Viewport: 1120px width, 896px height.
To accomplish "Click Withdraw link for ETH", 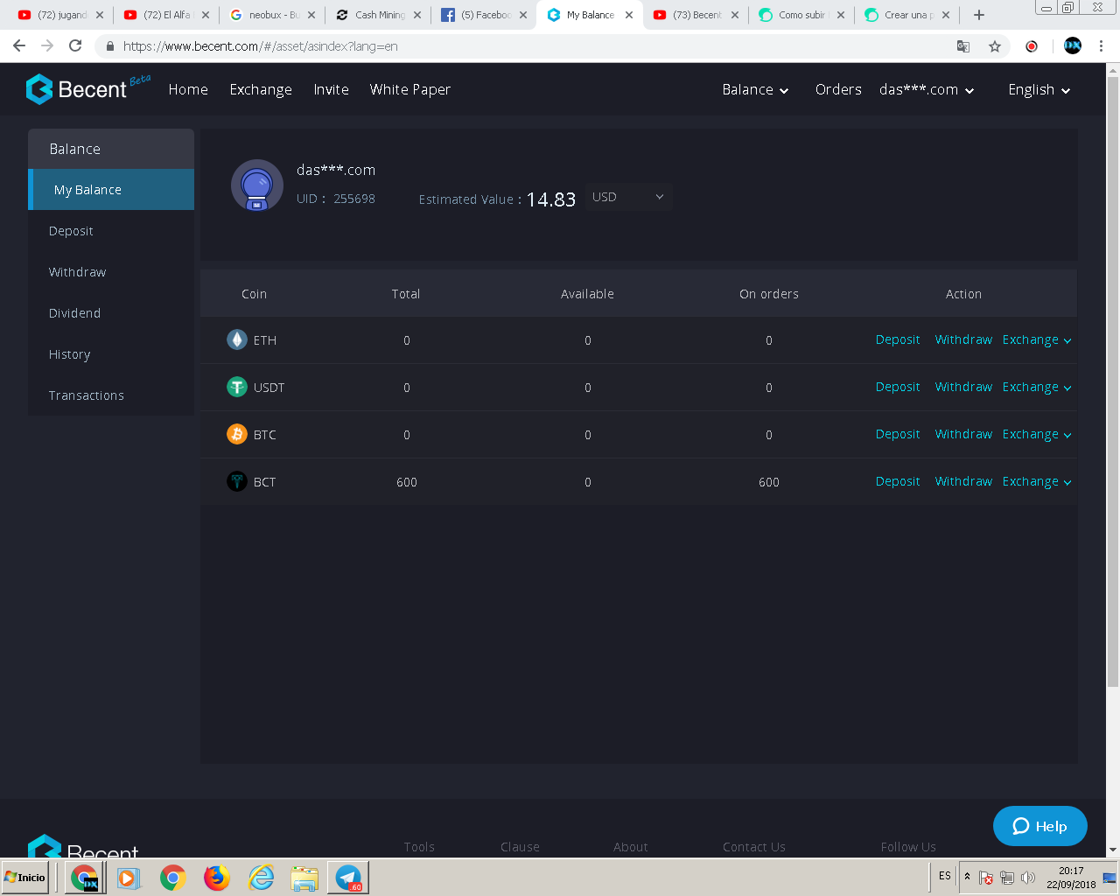I will (963, 339).
